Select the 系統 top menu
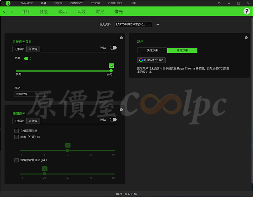 pos(43,3)
